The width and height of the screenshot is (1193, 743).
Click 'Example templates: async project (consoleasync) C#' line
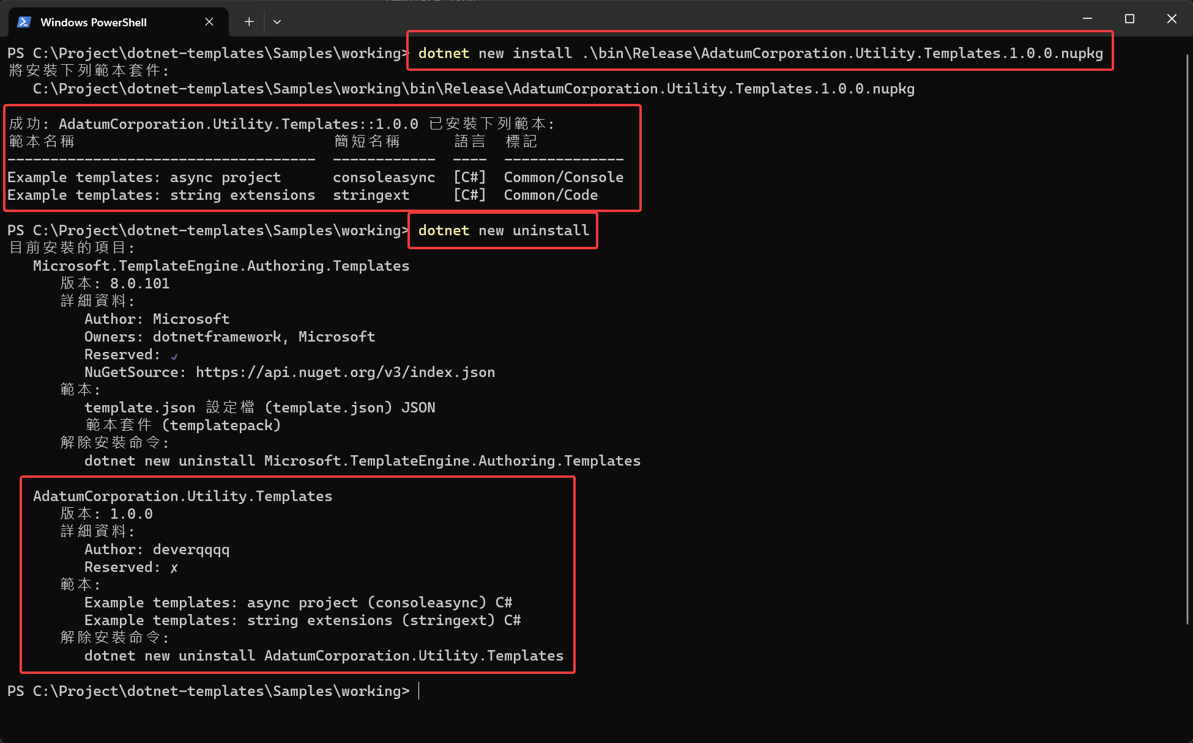(x=298, y=602)
